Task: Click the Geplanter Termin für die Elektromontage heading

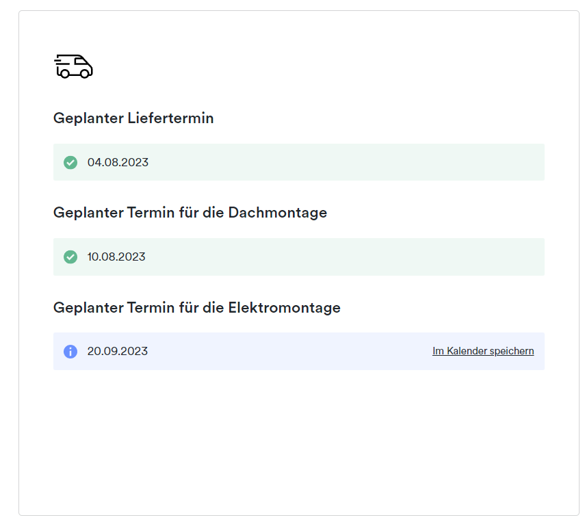Action: [197, 308]
